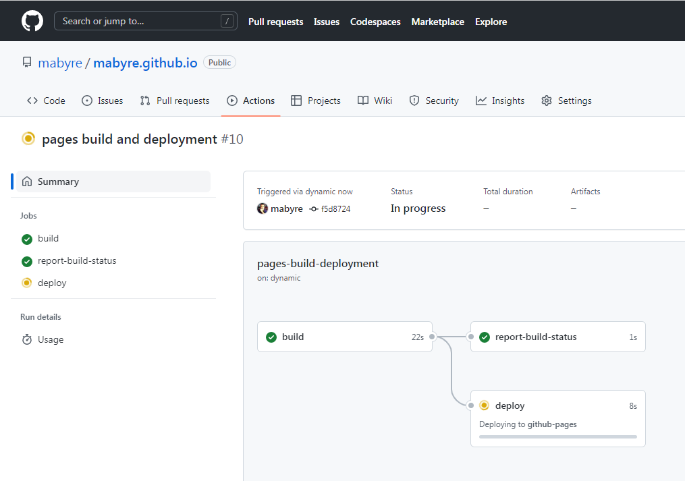685x481 pixels.
Task: Click the In progress status text
Action: point(418,208)
